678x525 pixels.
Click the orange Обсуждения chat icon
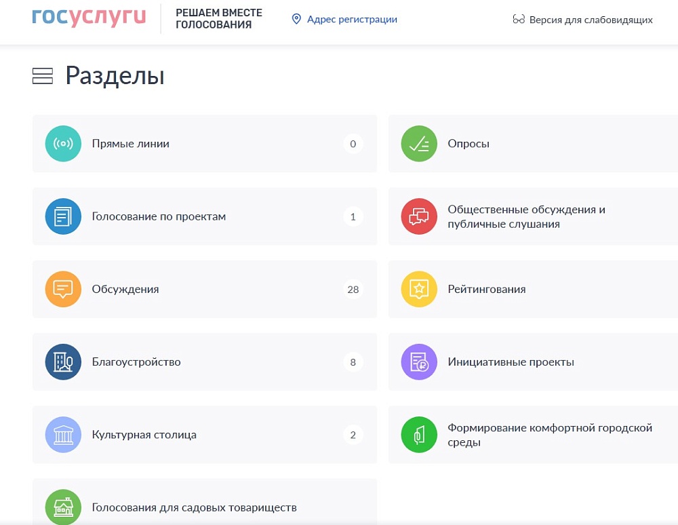[x=63, y=289]
